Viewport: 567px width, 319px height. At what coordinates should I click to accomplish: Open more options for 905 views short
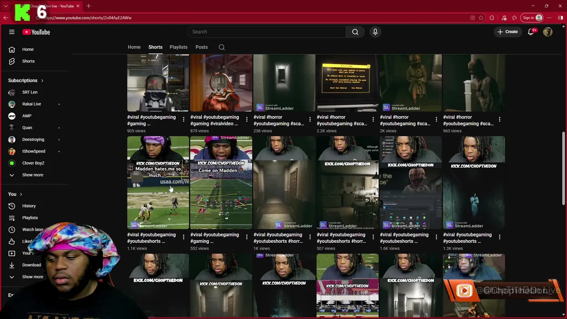(x=183, y=120)
